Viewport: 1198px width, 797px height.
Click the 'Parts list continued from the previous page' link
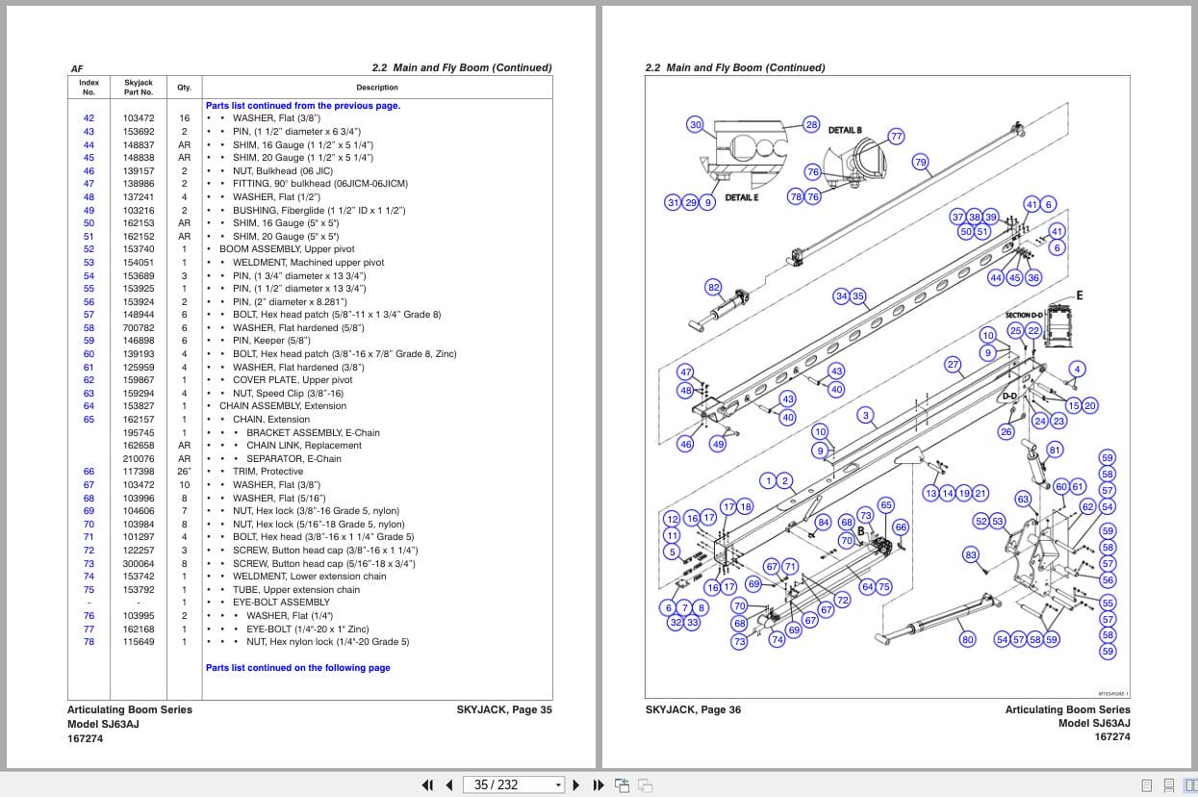pos(301,105)
